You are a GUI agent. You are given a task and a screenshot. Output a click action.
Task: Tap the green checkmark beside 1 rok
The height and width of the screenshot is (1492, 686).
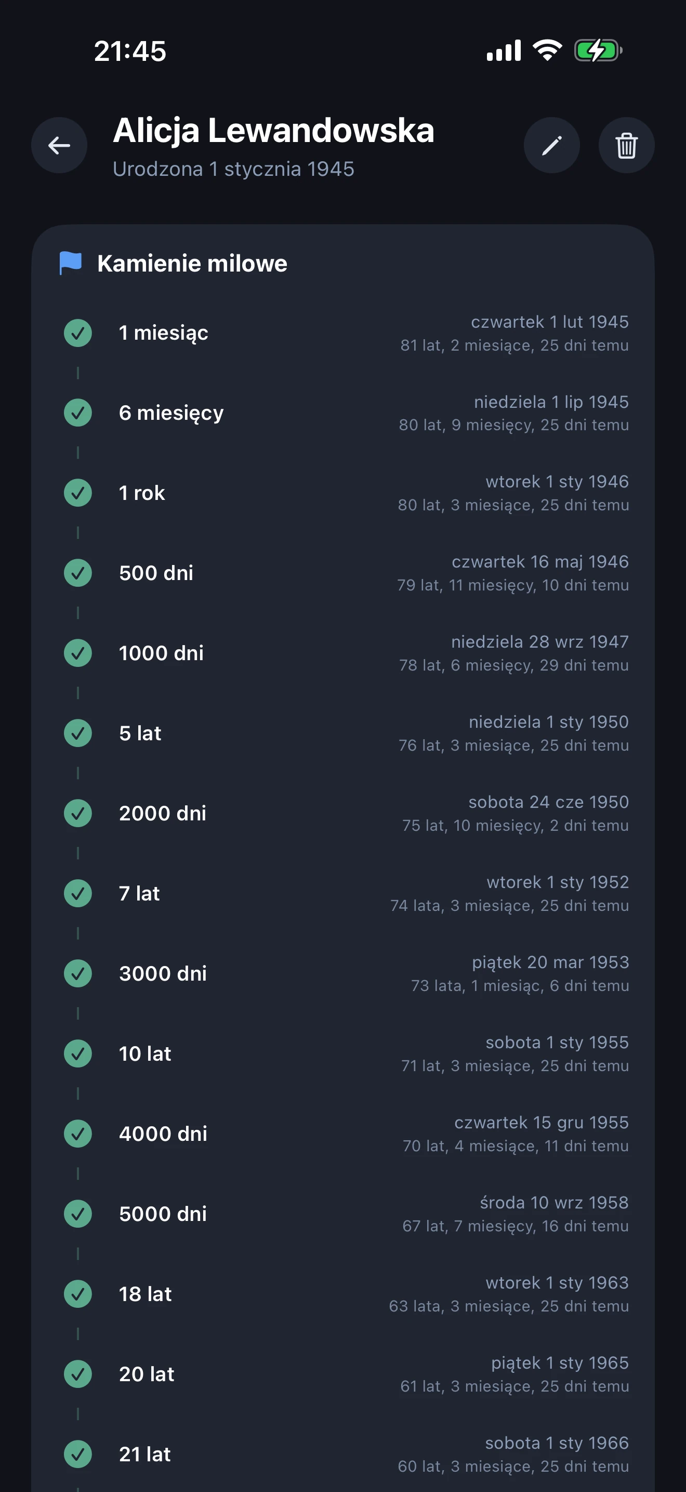[x=78, y=493]
